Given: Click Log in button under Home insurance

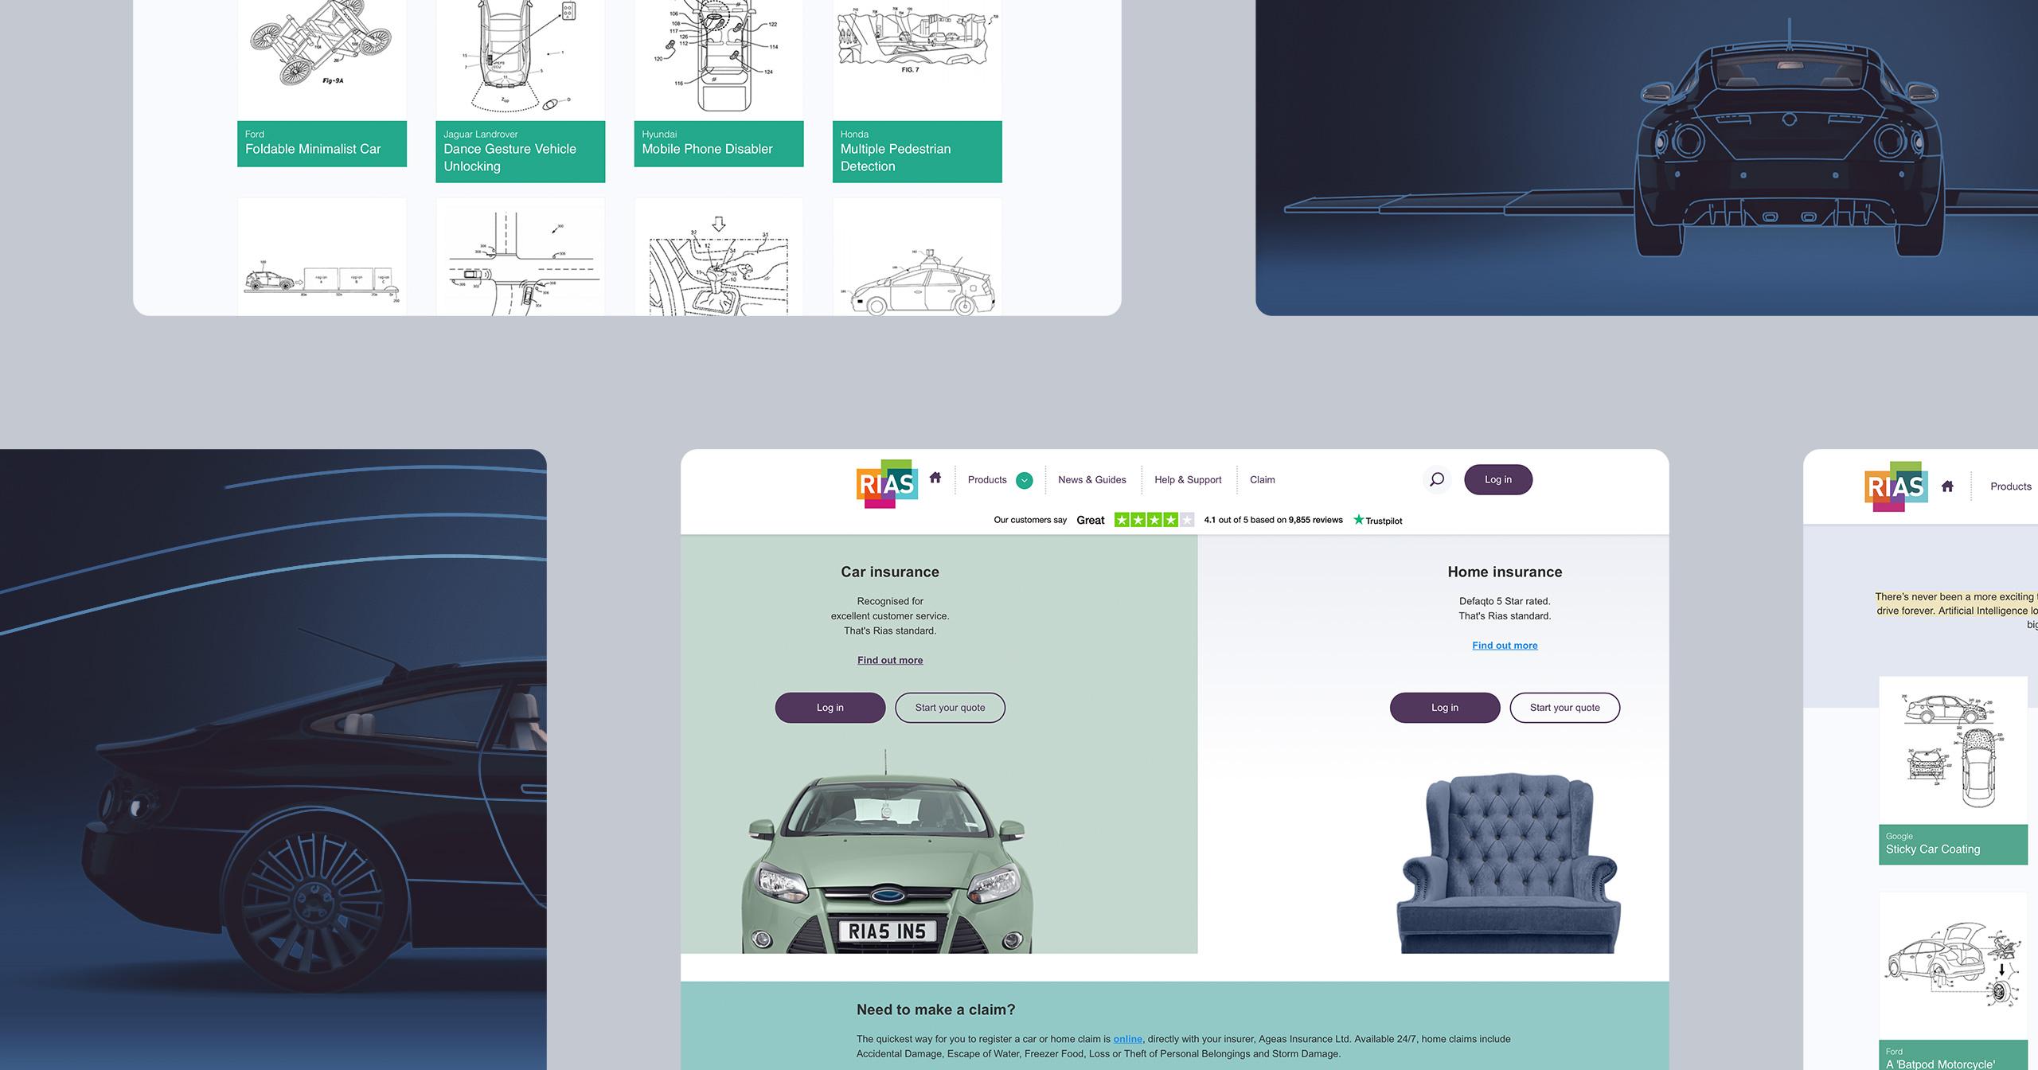Looking at the screenshot, I should coord(1443,706).
